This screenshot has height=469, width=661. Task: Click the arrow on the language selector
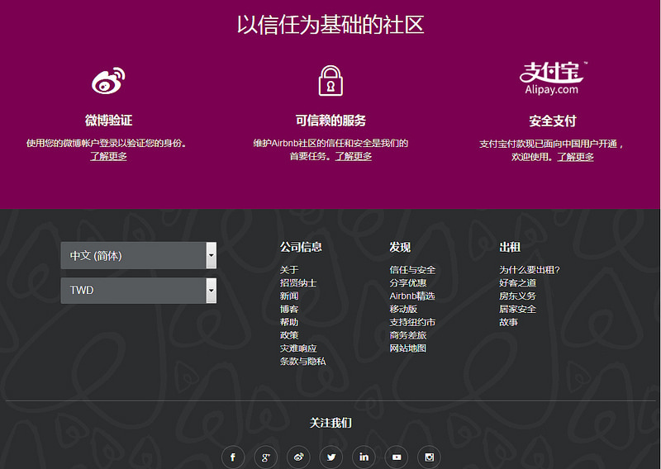click(212, 255)
